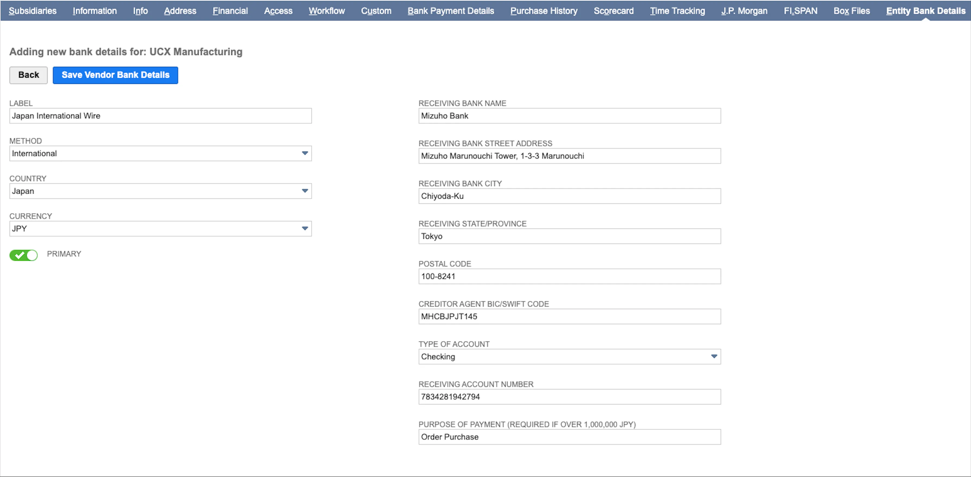The height and width of the screenshot is (477, 971).
Task: Click Save Vendor Bank Details button
Action: tap(115, 75)
